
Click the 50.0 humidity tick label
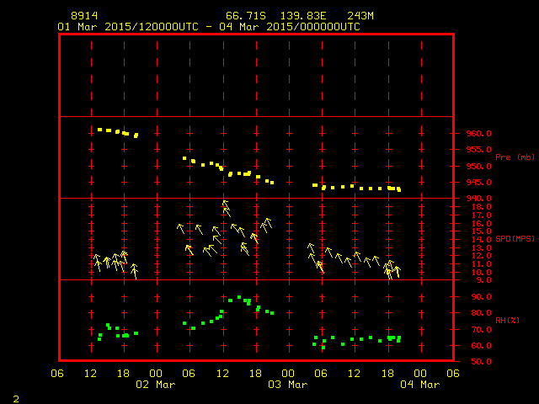(478, 361)
